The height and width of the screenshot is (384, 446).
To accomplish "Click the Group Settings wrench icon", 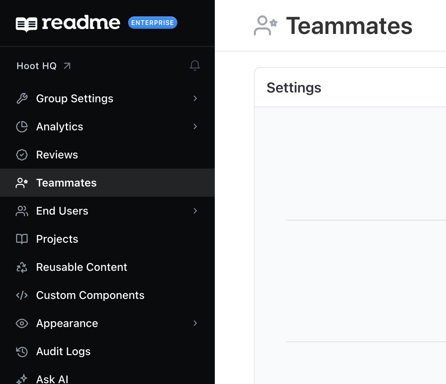I will point(22,98).
